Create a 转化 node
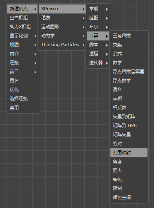 pos(129,180)
